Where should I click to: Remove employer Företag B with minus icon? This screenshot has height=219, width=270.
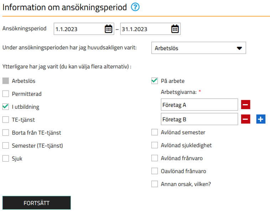point(245,119)
